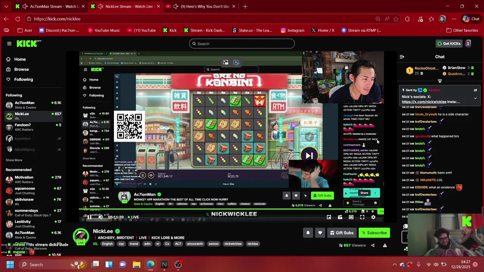Hide the pinned KickBot message

click(475, 90)
